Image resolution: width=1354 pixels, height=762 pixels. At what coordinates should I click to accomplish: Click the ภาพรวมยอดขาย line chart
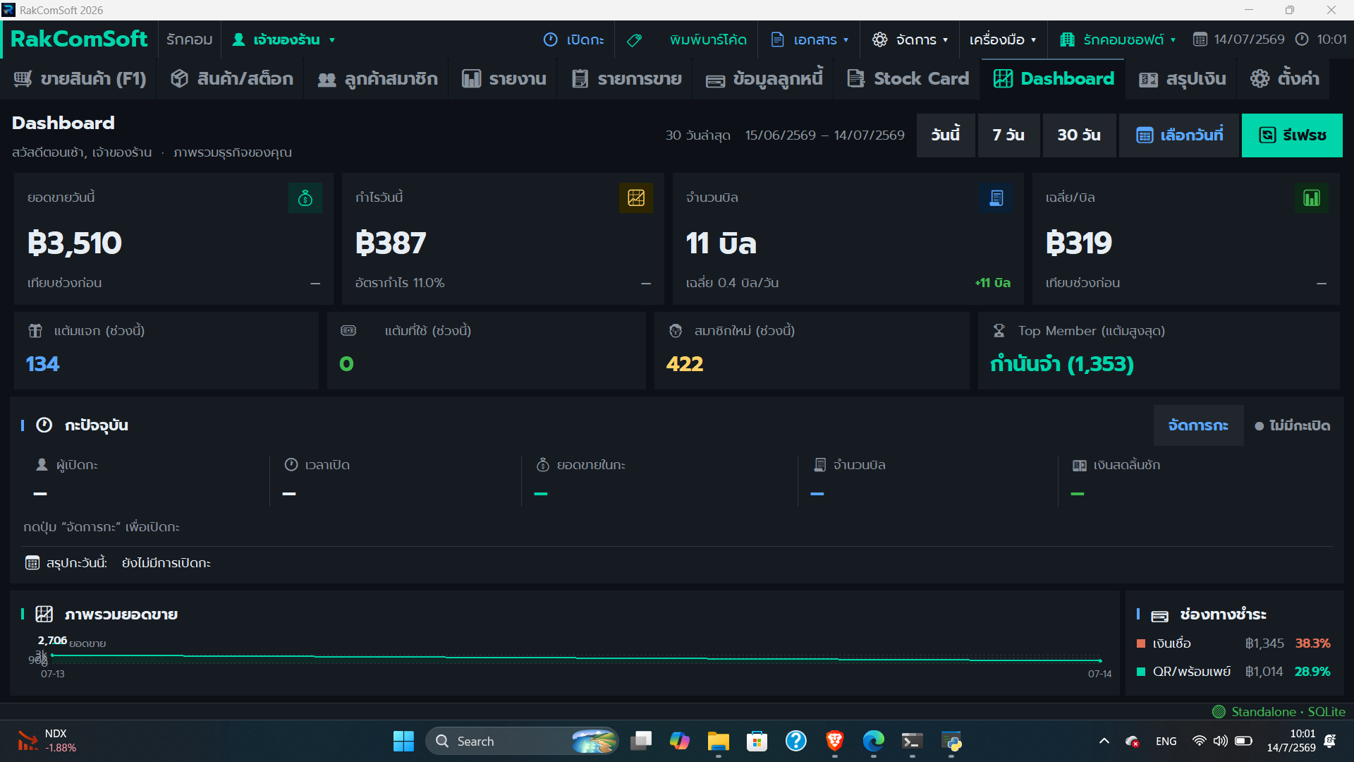(576, 658)
